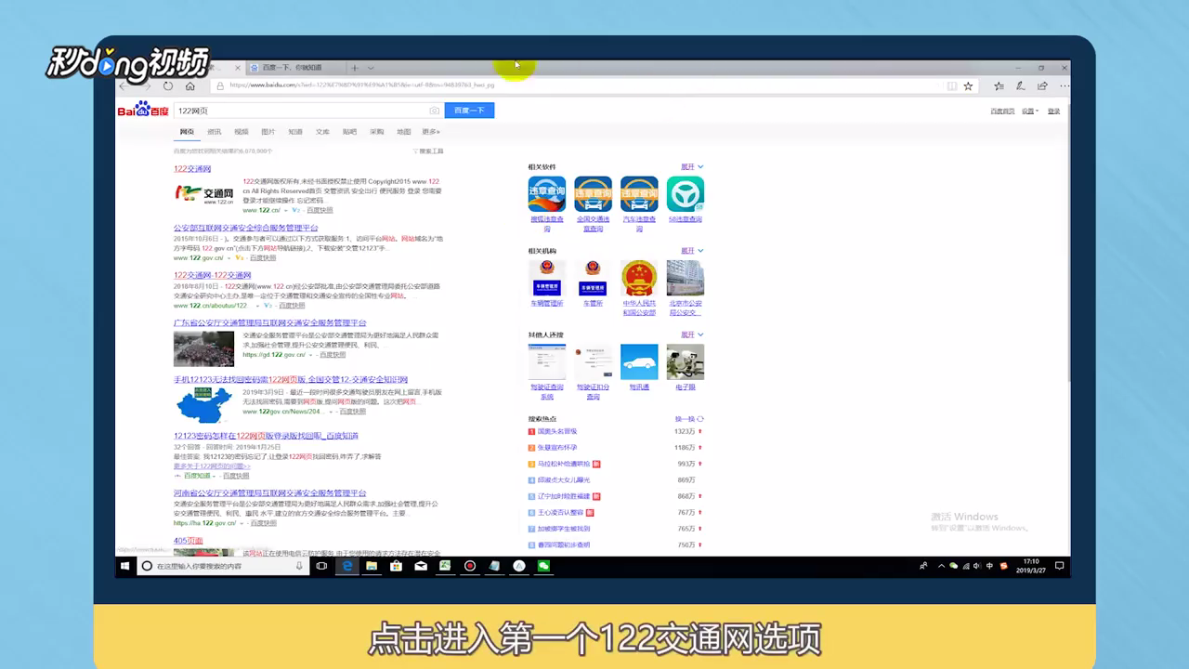Open 122交通网-122交通网 result link
Image resolution: width=1189 pixels, height=669 pixels.
[x=212, y=275]
